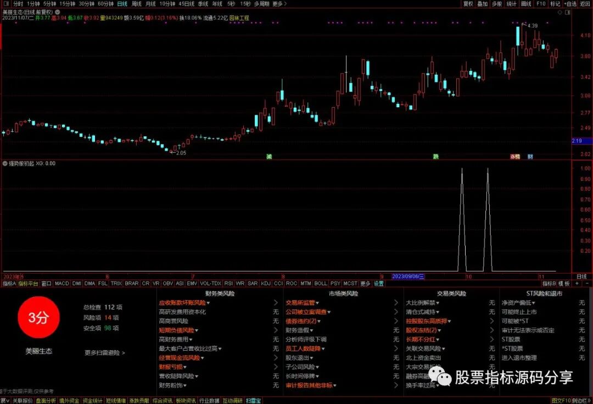Select the 5分钟 period
The width and height of the screenshot is (593, 404).
pyautogui.click(x=49, y=4)
